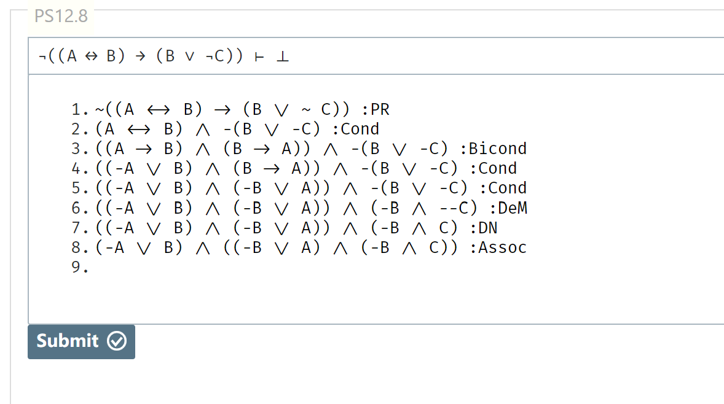
Task: Click the :Cond justification on line 4
Action: pyautogui.click(x=493, y=169)
